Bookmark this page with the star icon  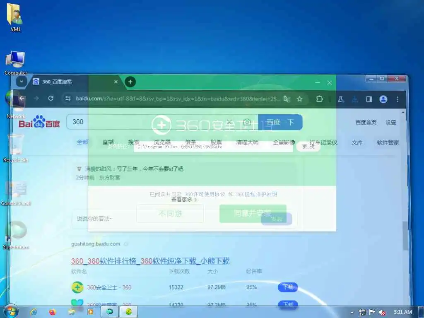[x=299, y=99]
